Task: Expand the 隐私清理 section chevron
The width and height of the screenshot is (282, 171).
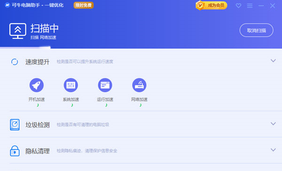Action: tap(273, 150)
